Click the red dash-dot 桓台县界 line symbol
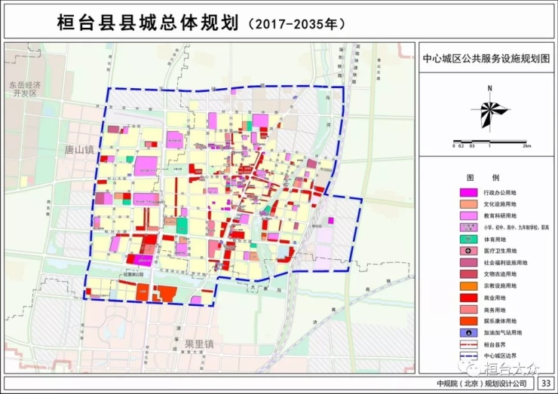Image resolution: width=558 pixels, height=394 pixels. [468, 344]
